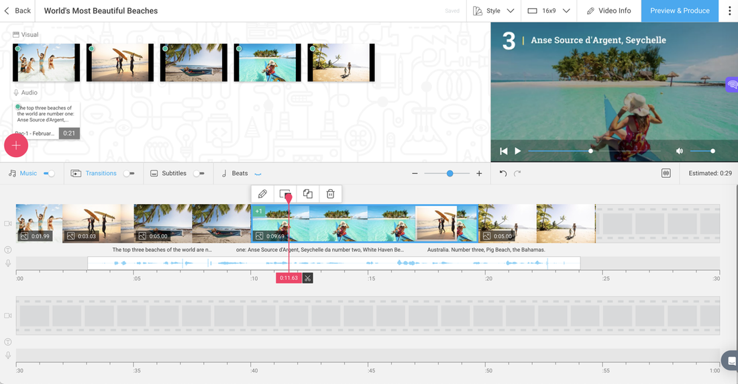Open Video Info
738x384 pixels.
[x=609, y=11]
